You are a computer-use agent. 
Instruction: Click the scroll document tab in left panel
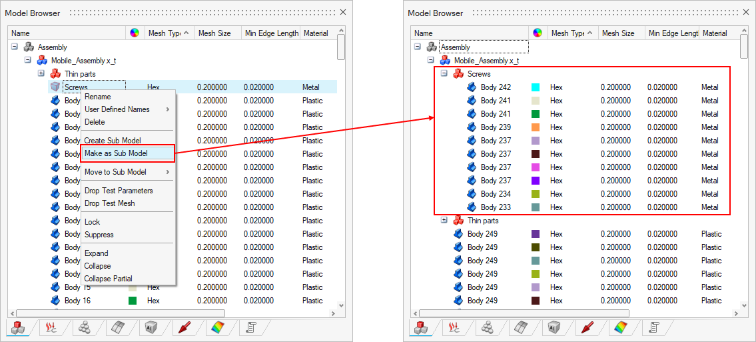click(x=251, y=327)
